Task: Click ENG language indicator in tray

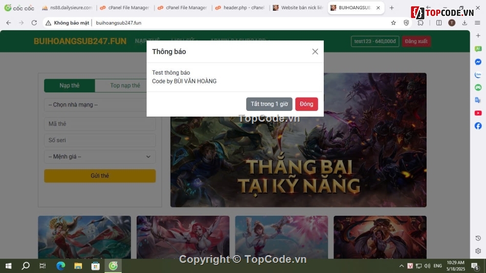Action: point(437,266)
